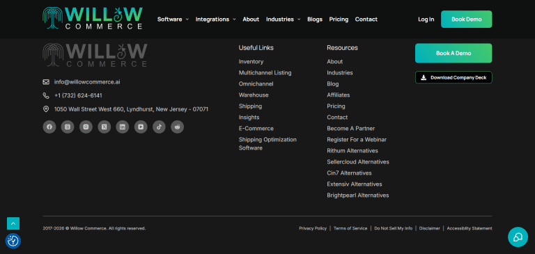This screenshot has width=535, height=254.
Task: Click the info@willowcommerce.ai email link
Action: tap(87, 82)
